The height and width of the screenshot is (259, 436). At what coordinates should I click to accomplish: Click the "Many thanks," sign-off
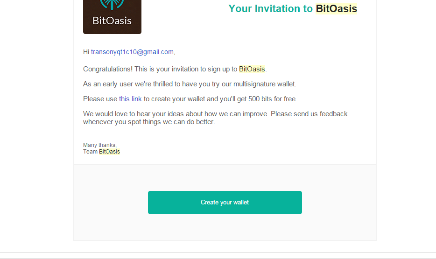tap(100, 145)
